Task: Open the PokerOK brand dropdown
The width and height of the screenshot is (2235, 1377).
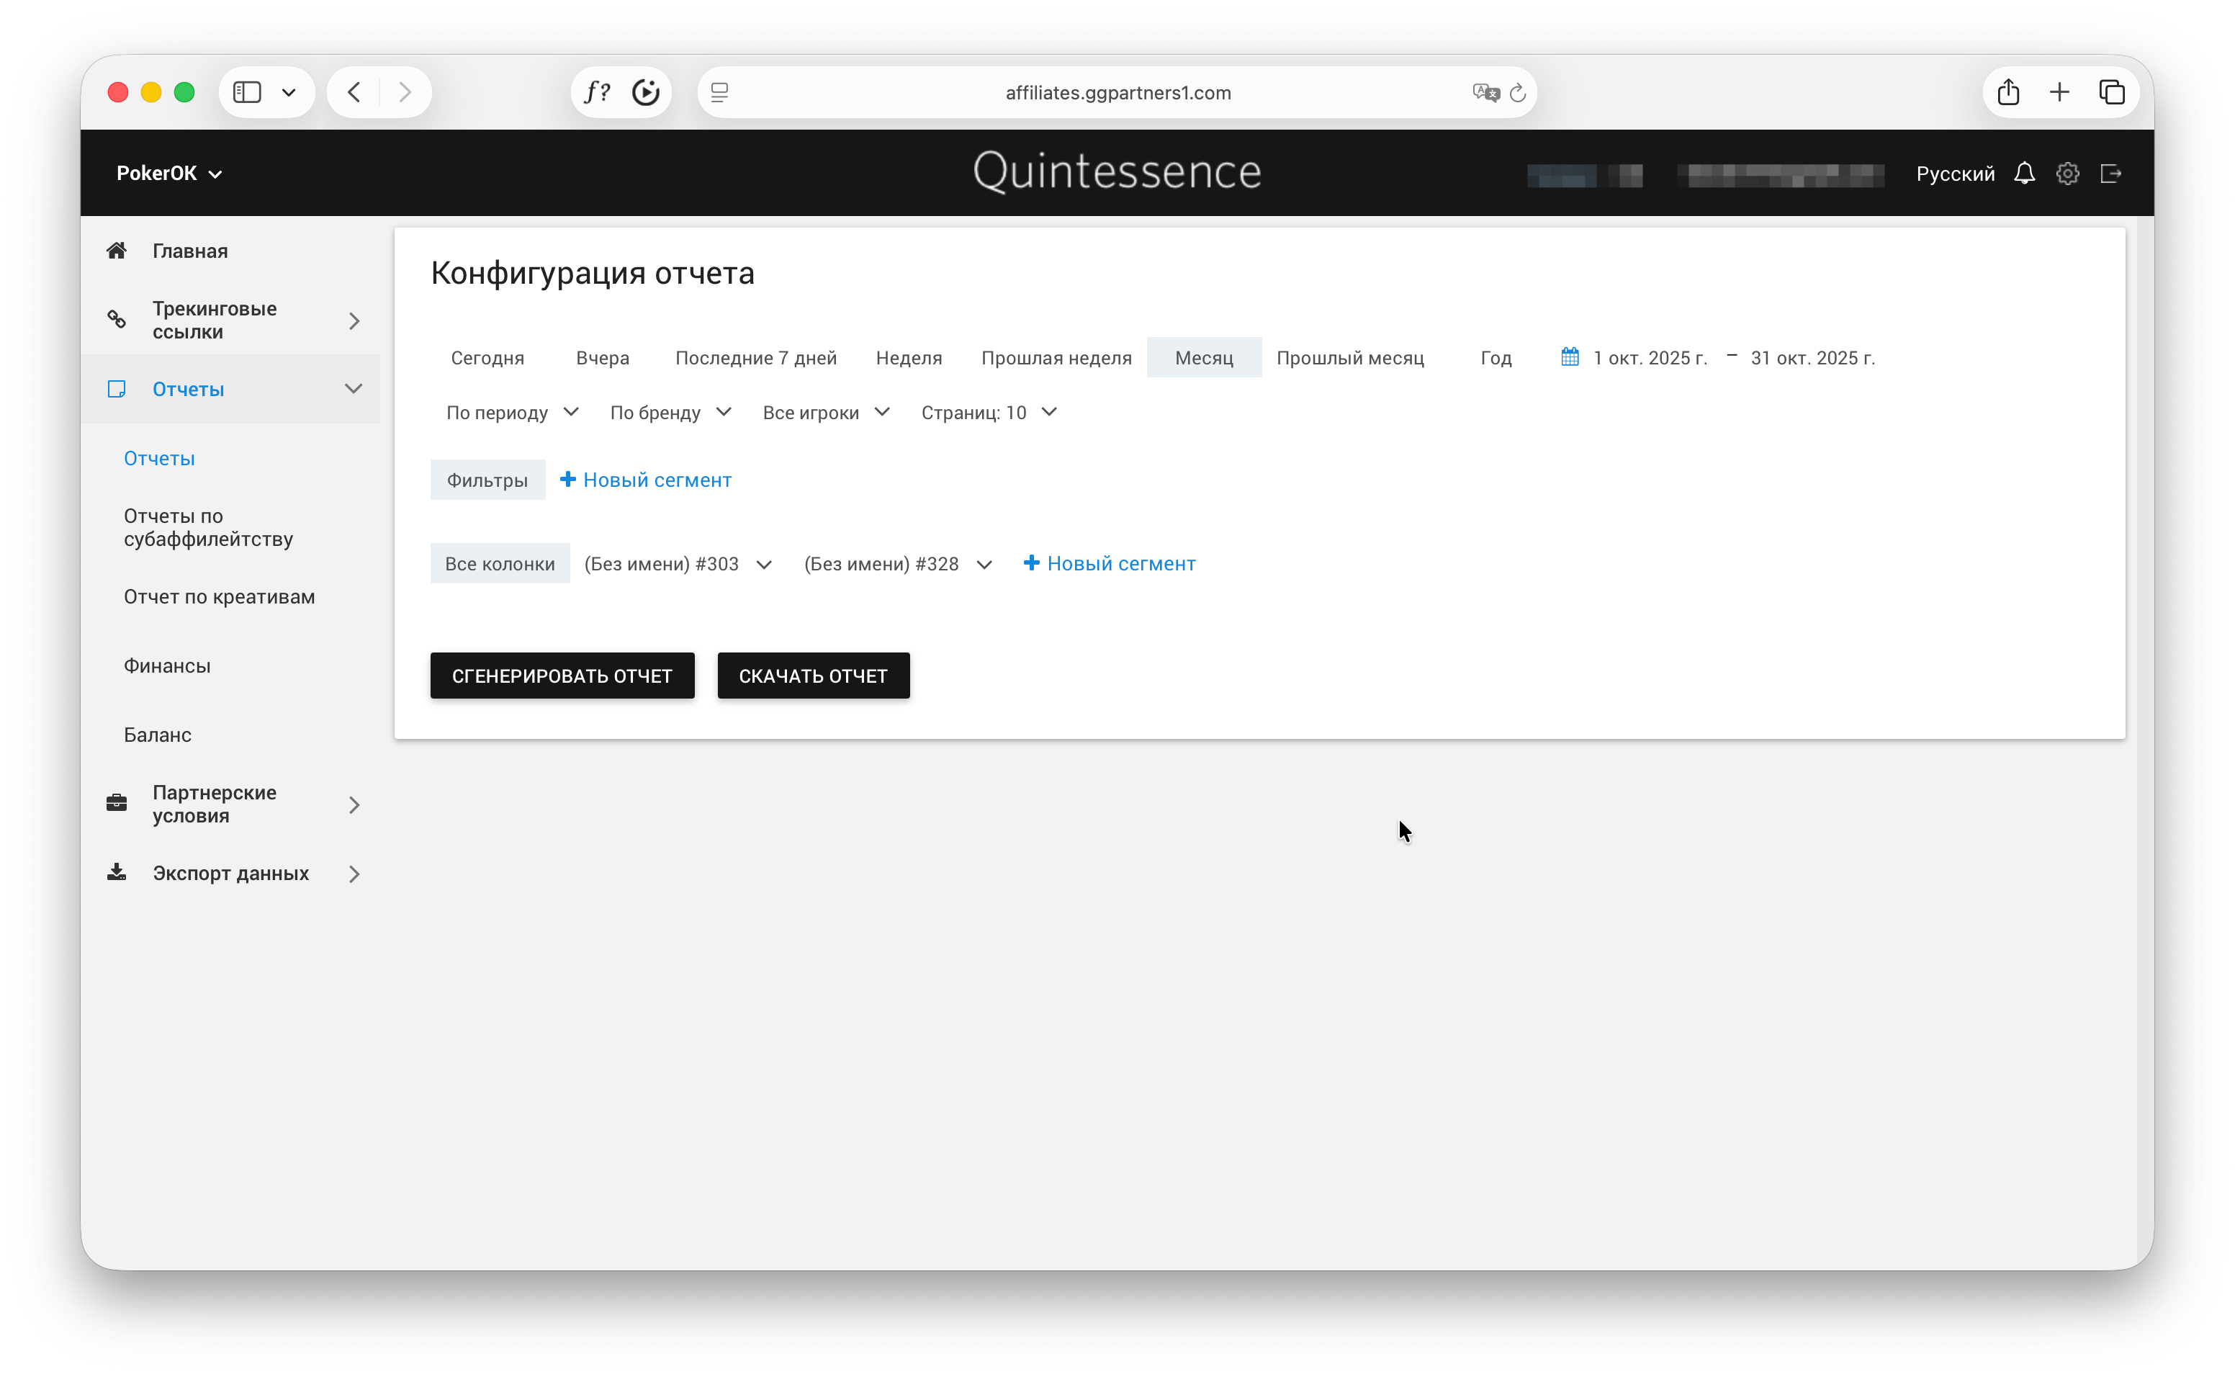Action: pyautogui.click(x=169, y=173)
